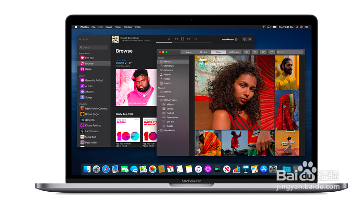Open Notes in the Dock
Image resolution: width=360 pixels, height=199 pixels.
189,169
